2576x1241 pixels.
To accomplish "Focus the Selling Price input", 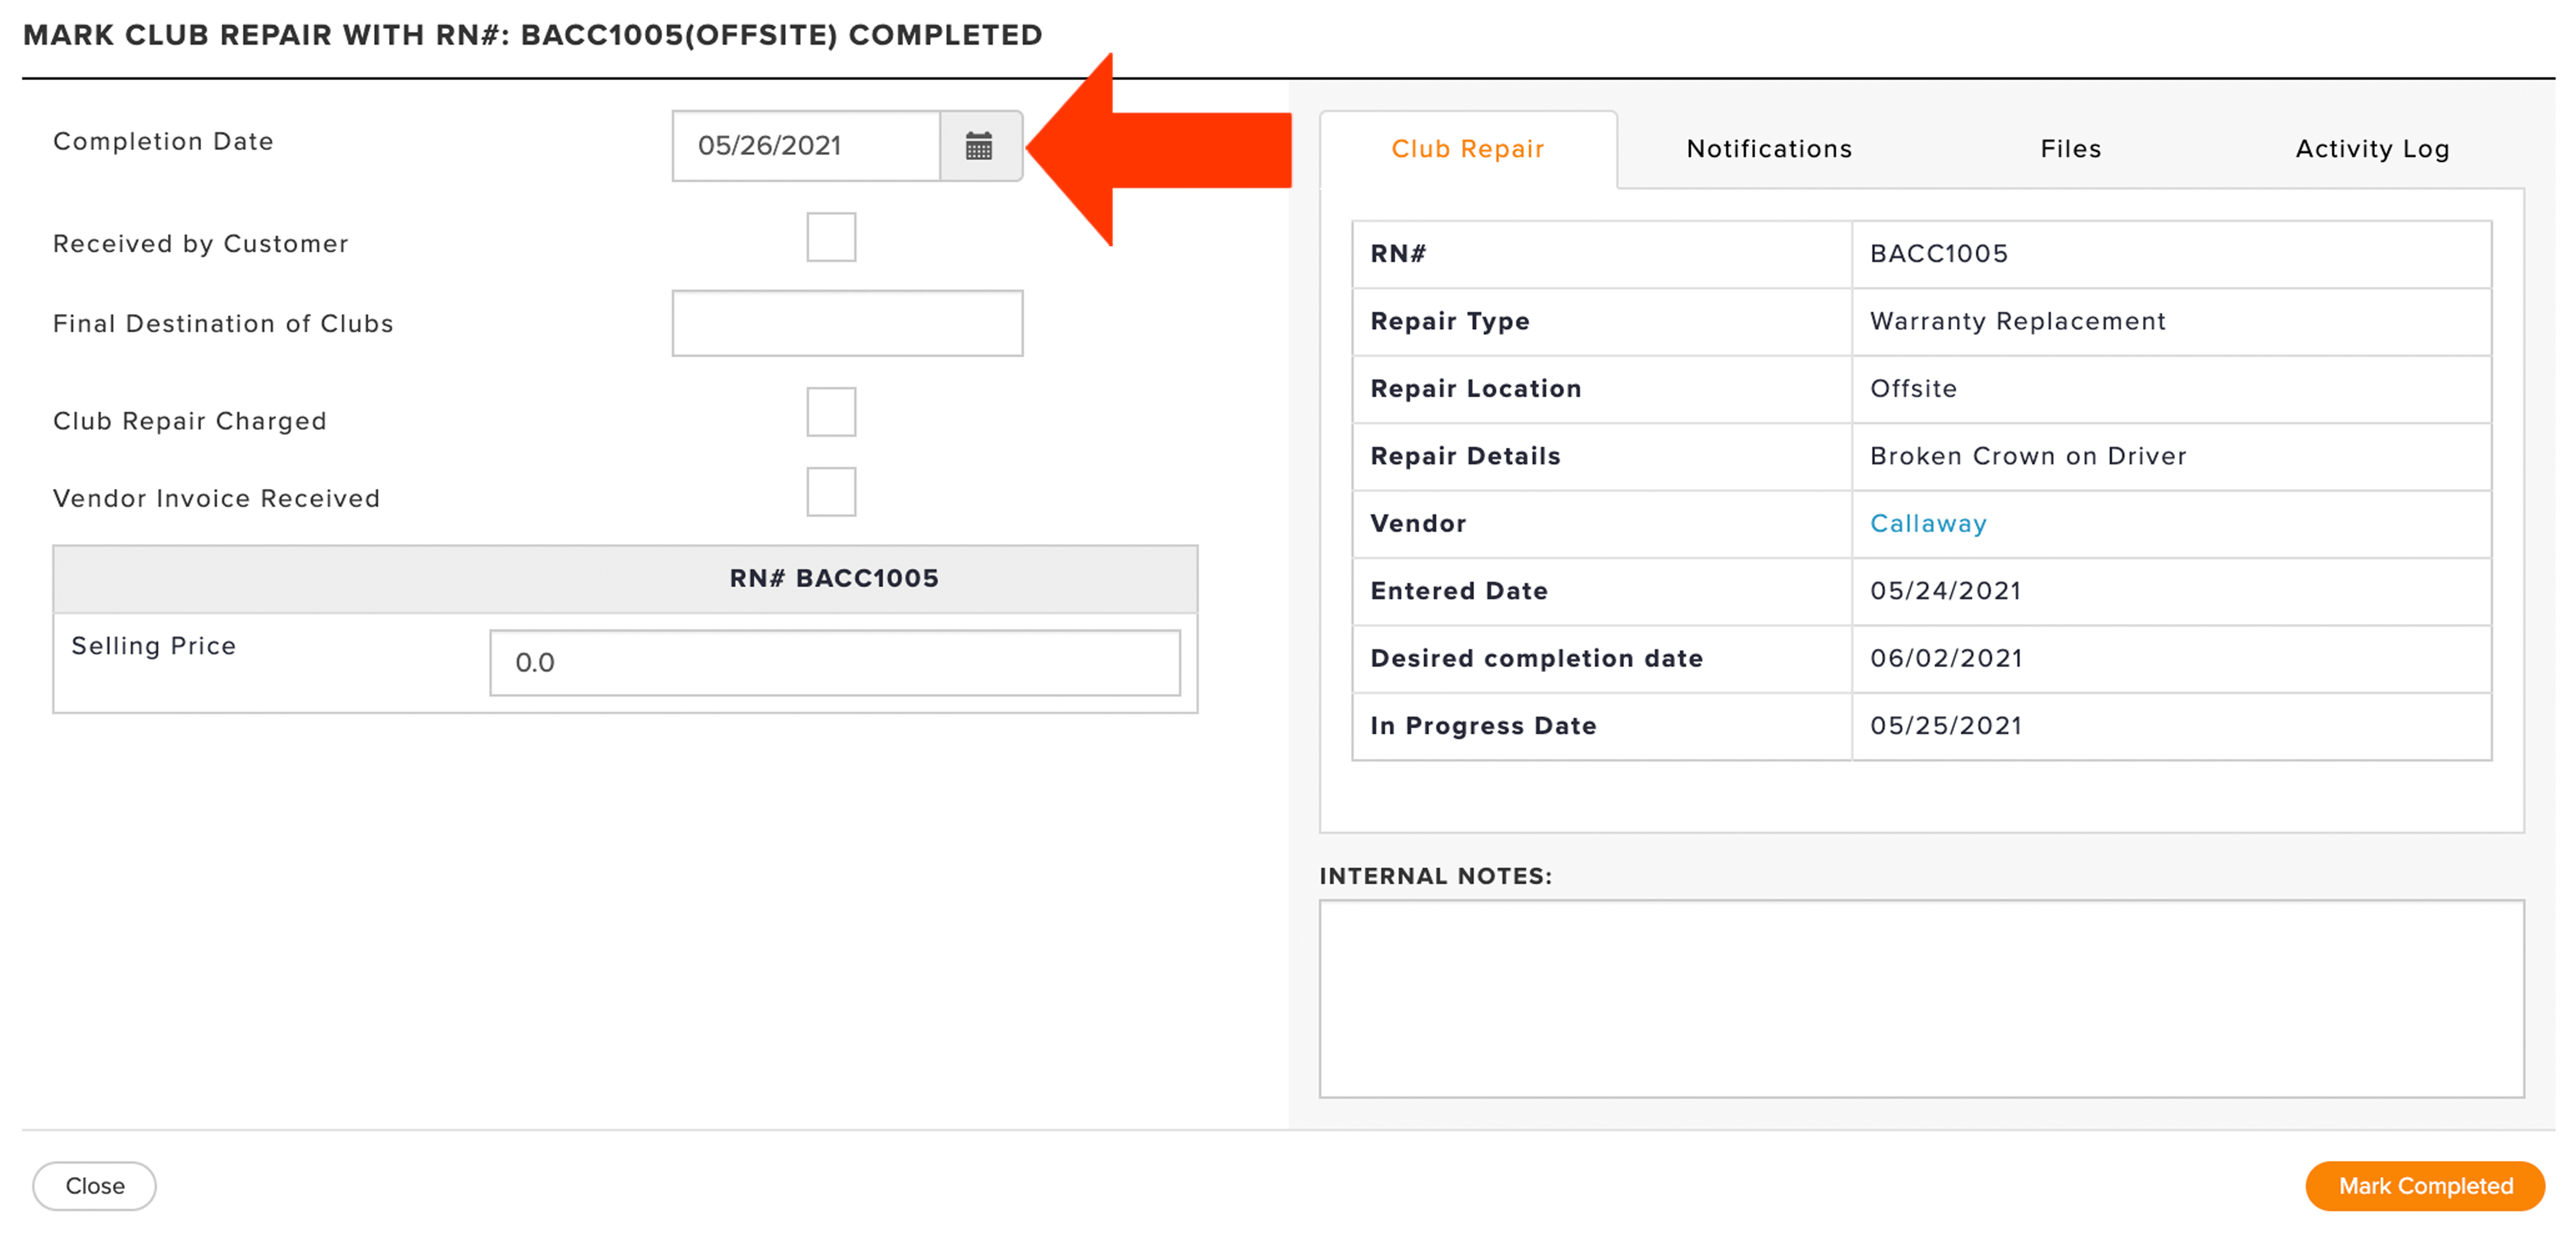I will (835, 663).
